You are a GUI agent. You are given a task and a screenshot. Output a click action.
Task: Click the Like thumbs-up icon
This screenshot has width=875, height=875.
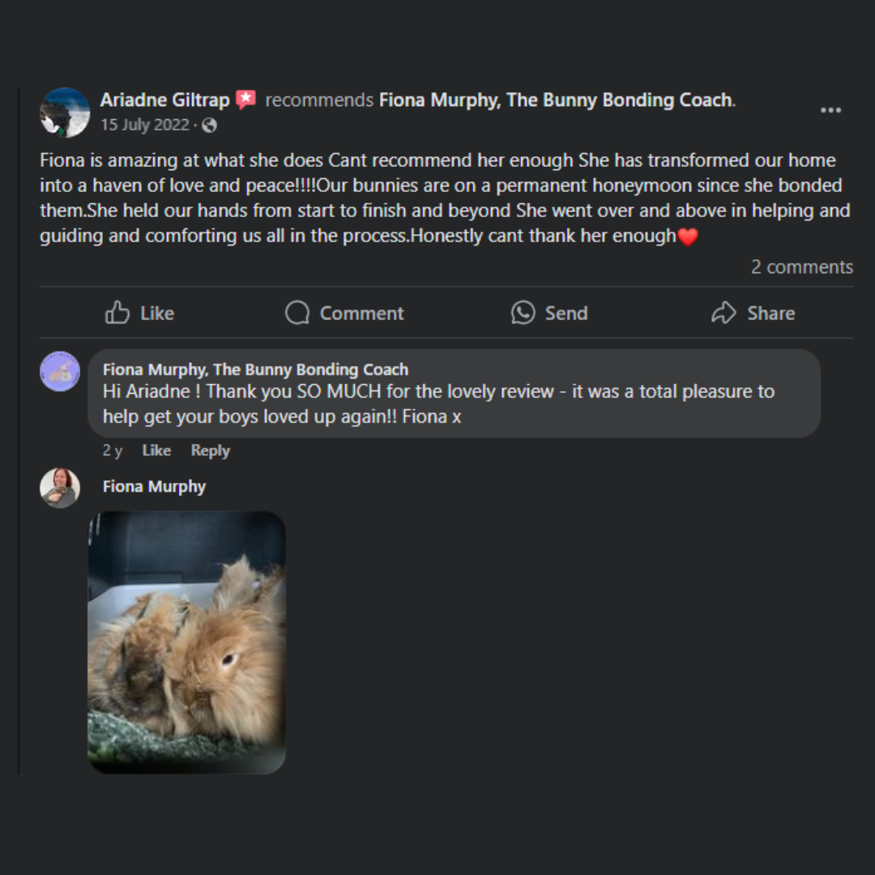(117, 313)
